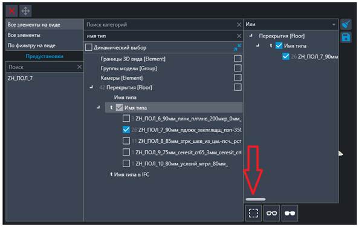Select the Все элементы на виде scope

point(45,25)
